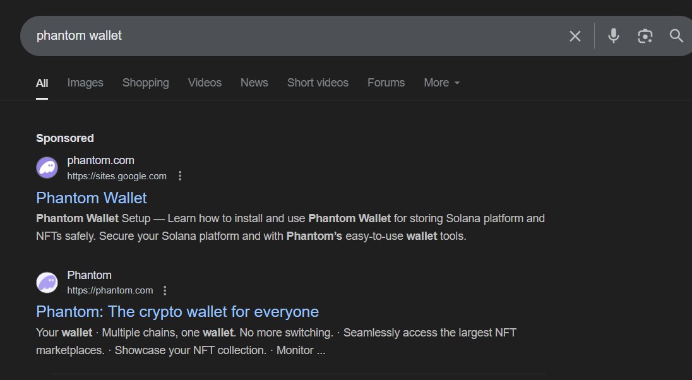Clear the search box with the X icon
The image size is (692, 380).
(575, 36)
